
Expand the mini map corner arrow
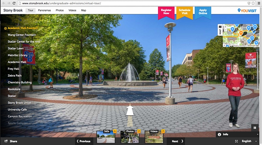224,46
